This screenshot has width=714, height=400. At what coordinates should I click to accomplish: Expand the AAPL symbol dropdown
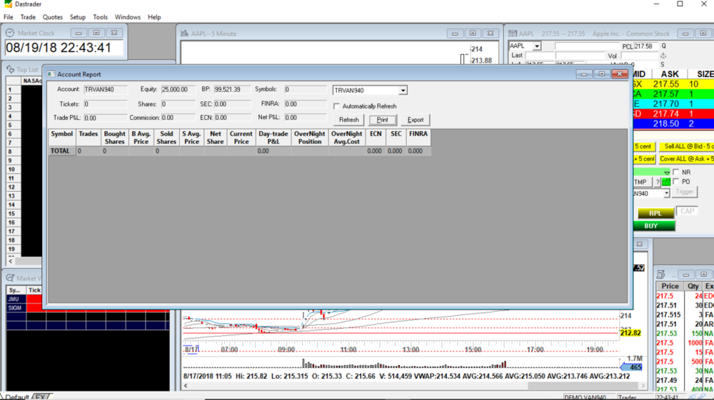point(537,46)
